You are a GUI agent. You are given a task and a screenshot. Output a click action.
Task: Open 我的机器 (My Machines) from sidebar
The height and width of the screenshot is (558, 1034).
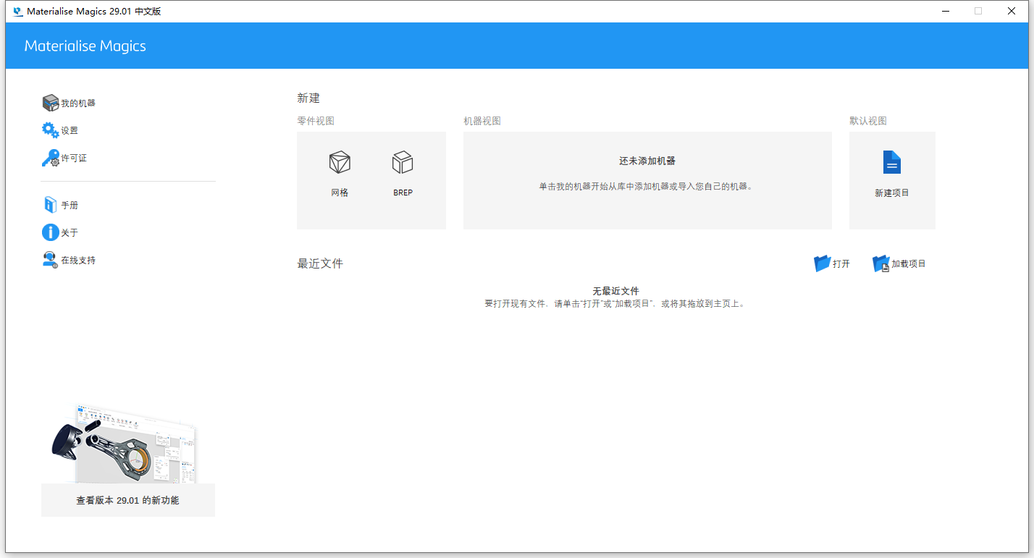point(70,102)
